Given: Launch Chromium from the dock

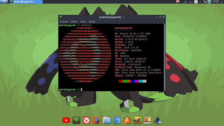Looking at the screenshot, I should pos(117,120).
